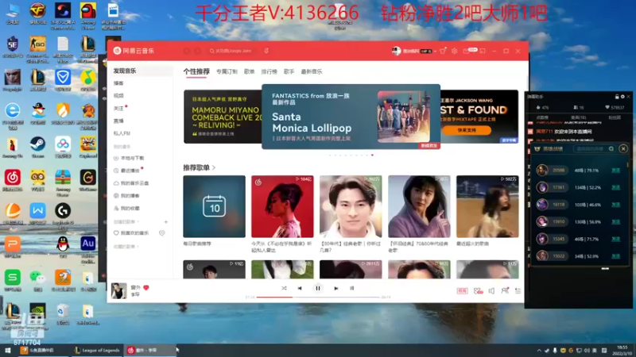Collapse created playlists section

point(126,222)
